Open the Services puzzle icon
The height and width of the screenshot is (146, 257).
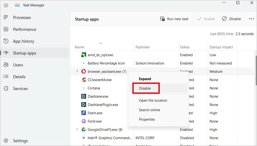click(6, 89)
